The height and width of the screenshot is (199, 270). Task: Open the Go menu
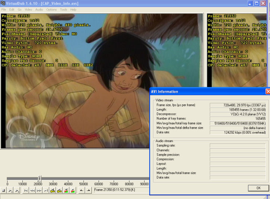pos(20,10)
